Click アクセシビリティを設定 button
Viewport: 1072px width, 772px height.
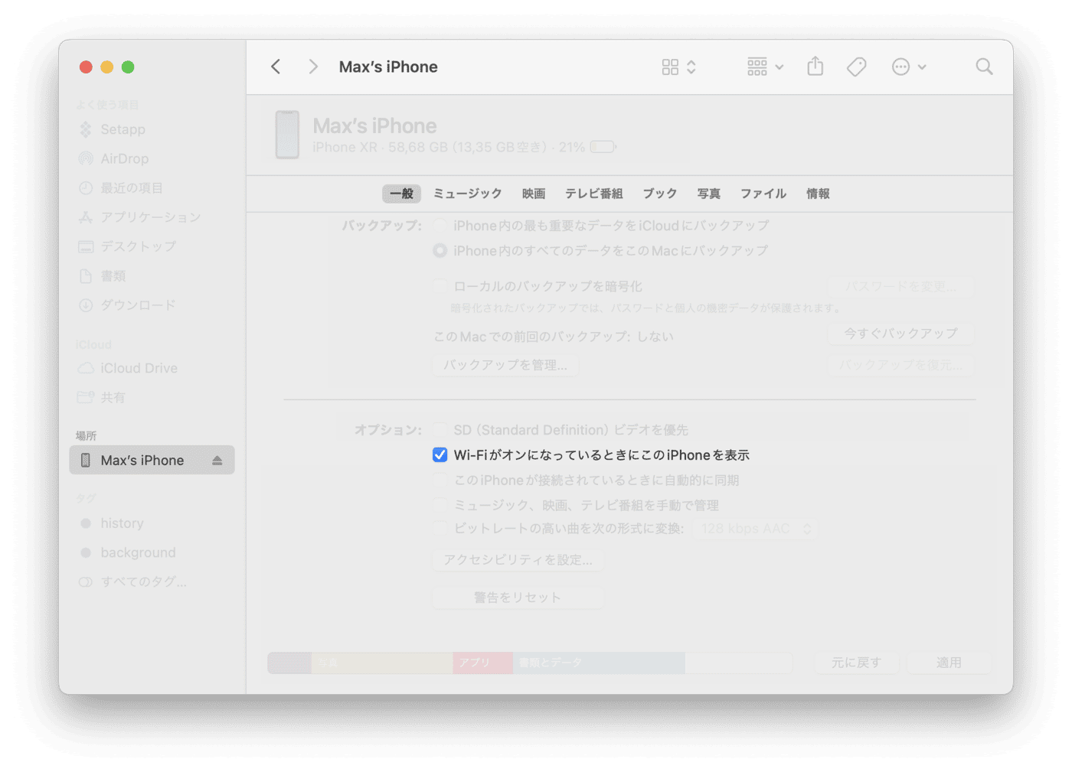click(518, 560)
